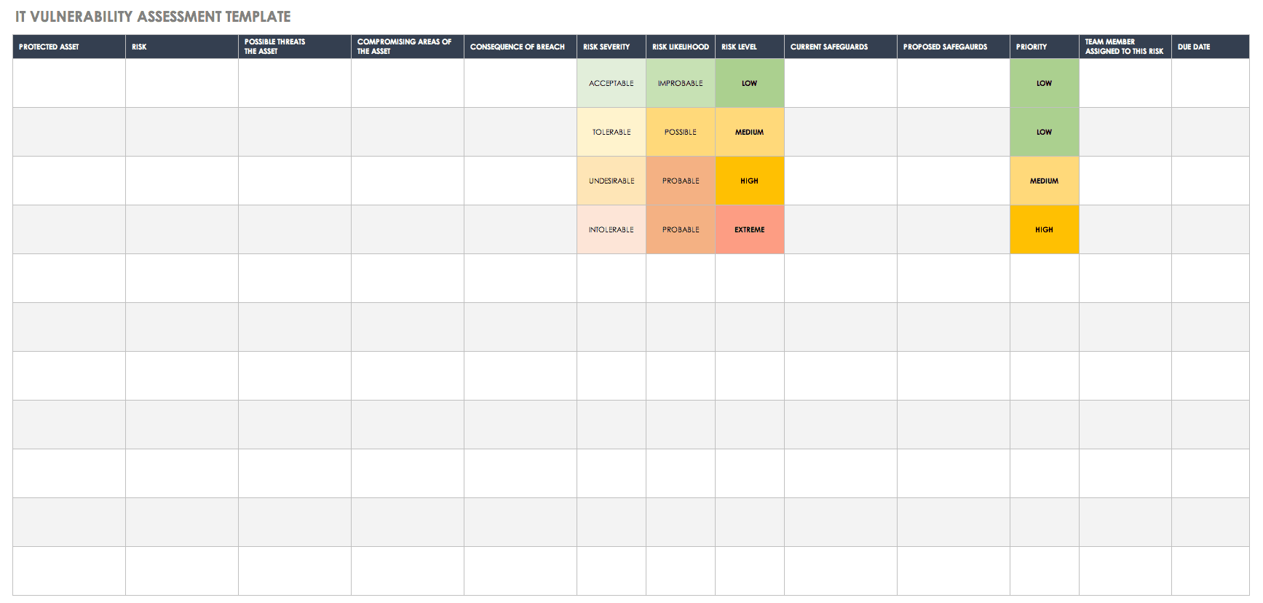The image size is (1263, 603).
Task: Select the Current Safeguards header cell
Action: (x=839, y=47)
